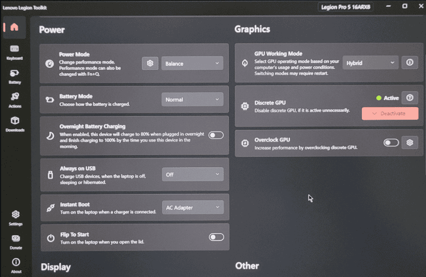Open the Instant Boot AC Adapter dropdown
Viewport: 426px width, 277px height.
coord(193,207)
